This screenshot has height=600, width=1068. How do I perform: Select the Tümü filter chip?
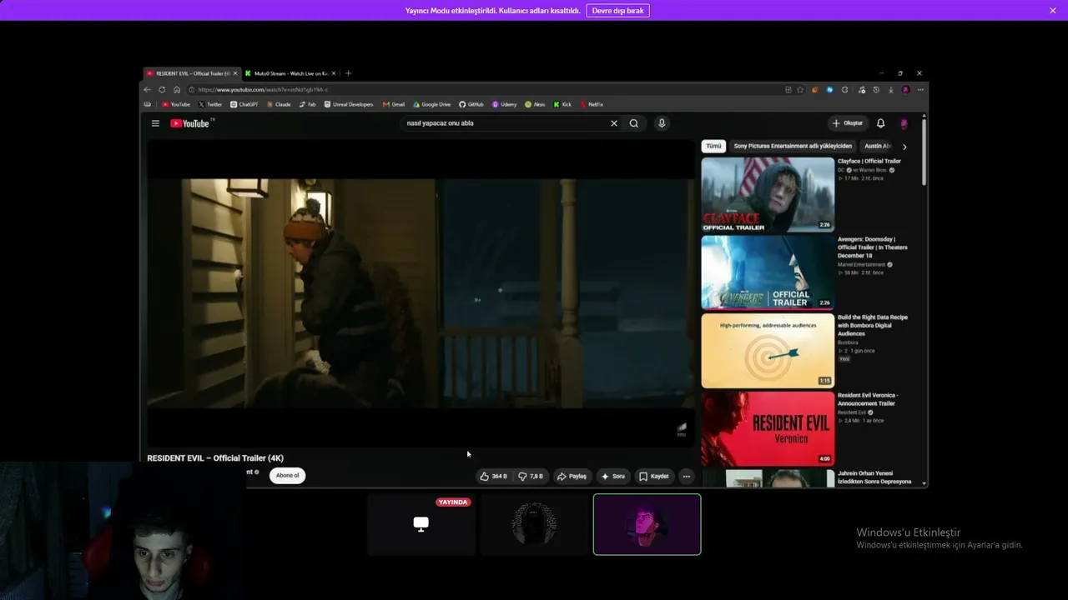click(x=713, y=146)
